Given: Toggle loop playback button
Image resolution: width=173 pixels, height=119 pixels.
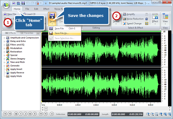Looking at the screenshot, I should pos(25,114).
